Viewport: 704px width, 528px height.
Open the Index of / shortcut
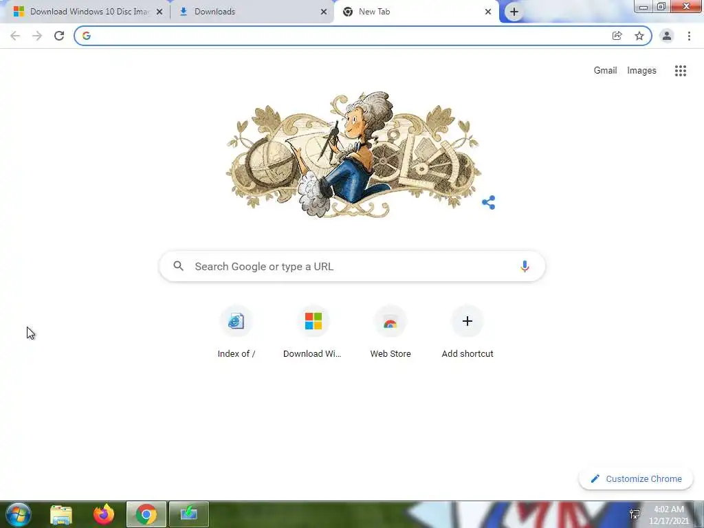coord(236,331)
